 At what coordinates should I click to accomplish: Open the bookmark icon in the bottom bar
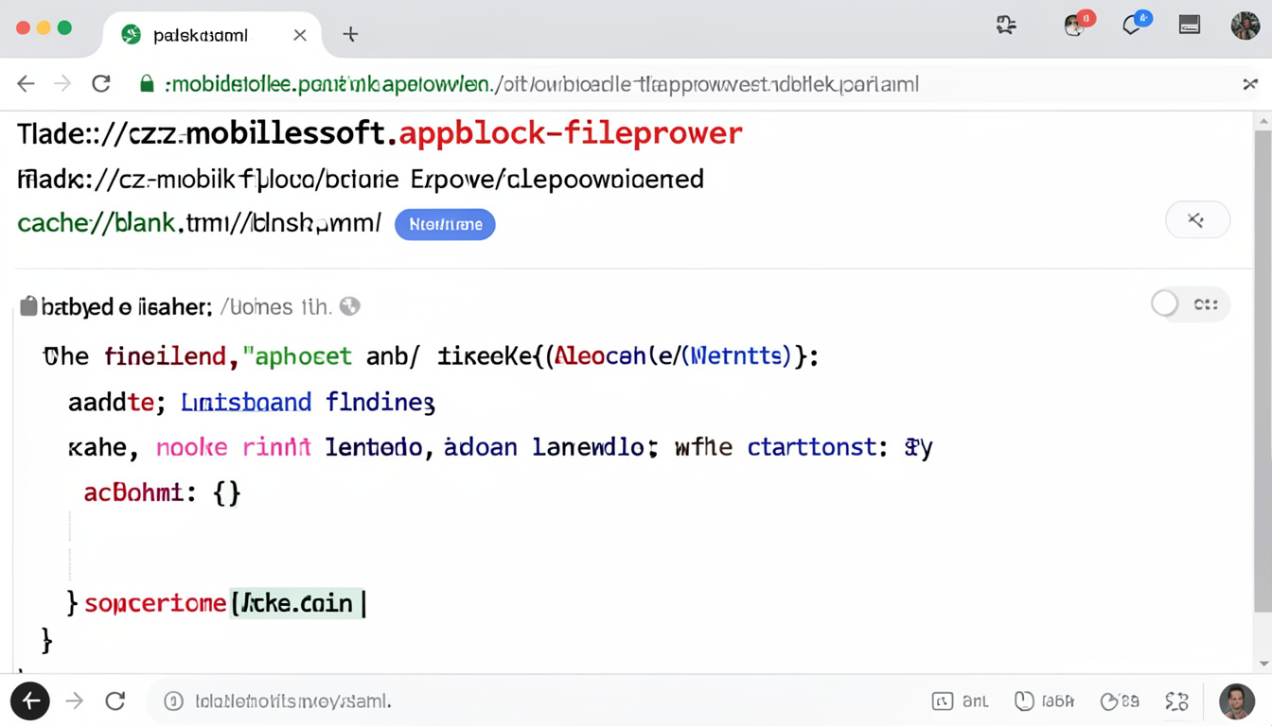(1024, 700)
